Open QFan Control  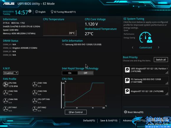(x=76, y=112)
